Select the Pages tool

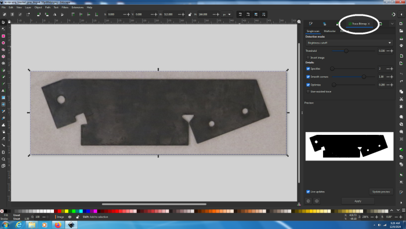(x=3, y=166)
